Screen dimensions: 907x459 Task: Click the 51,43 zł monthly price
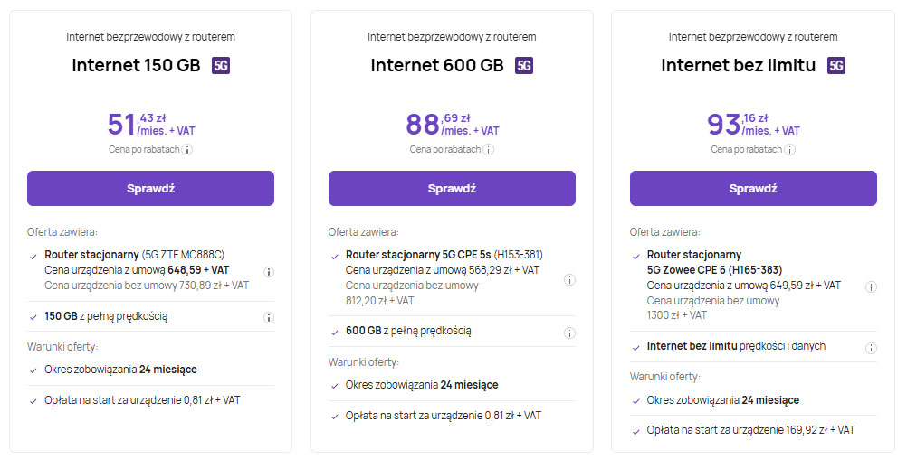click(x=150, y=125)
